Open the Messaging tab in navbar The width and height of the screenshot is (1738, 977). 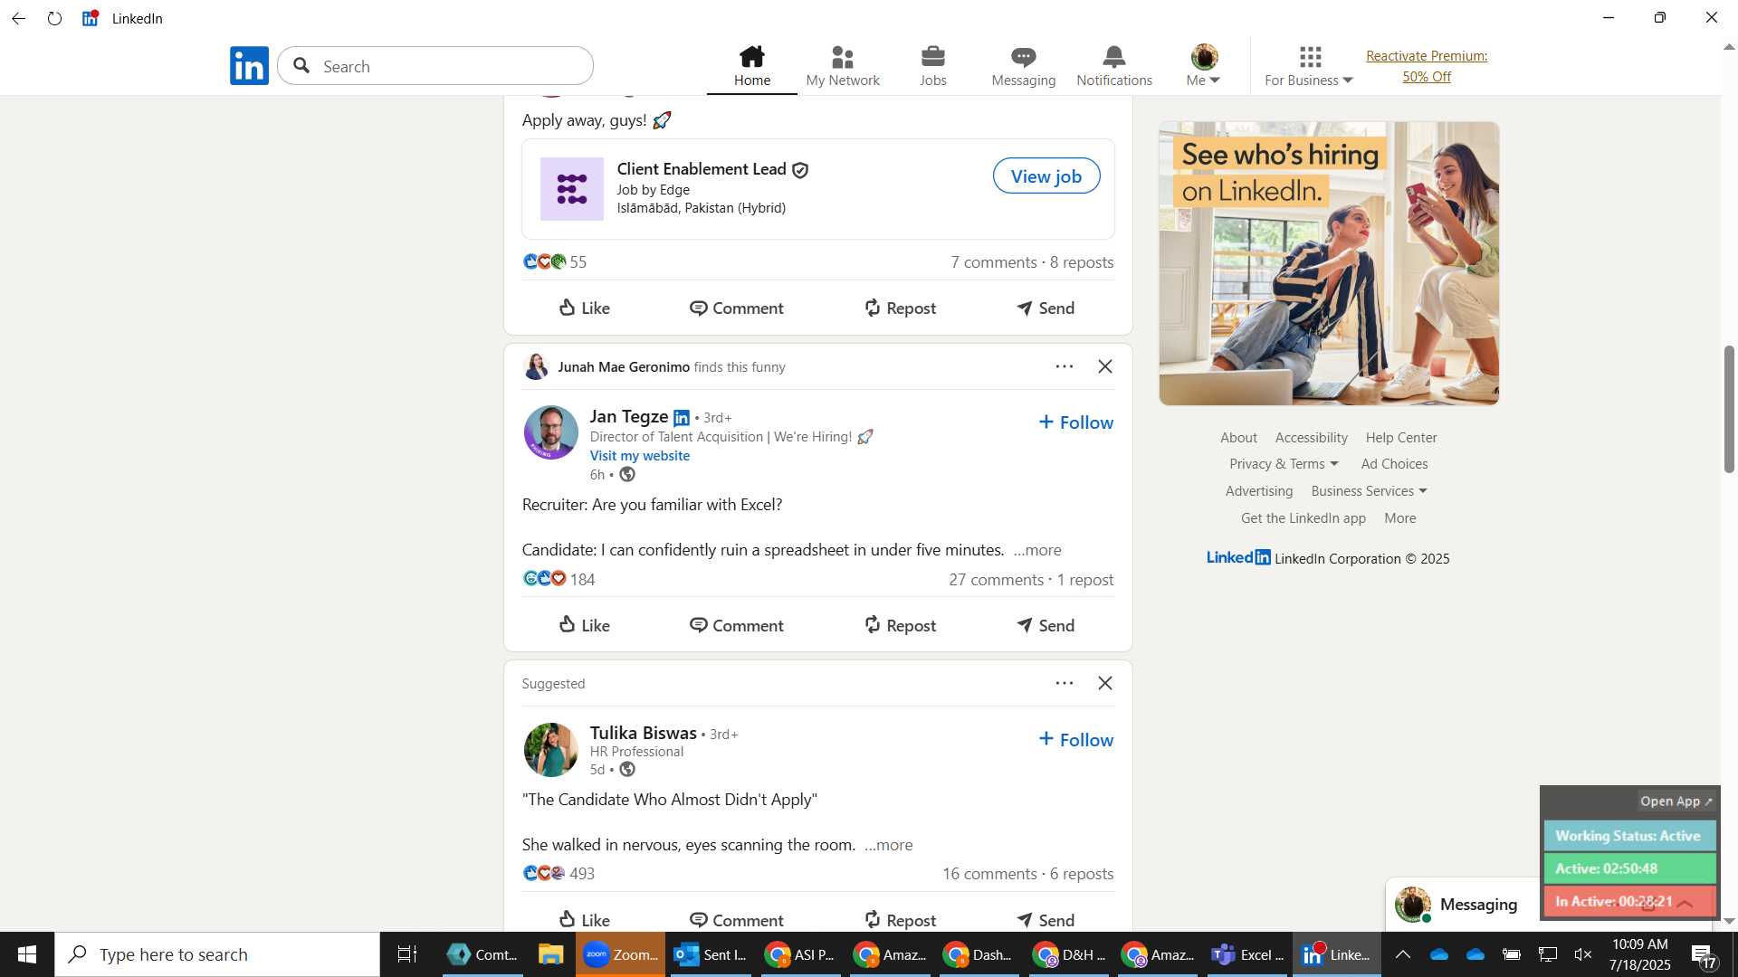[x=1023, y=66]
